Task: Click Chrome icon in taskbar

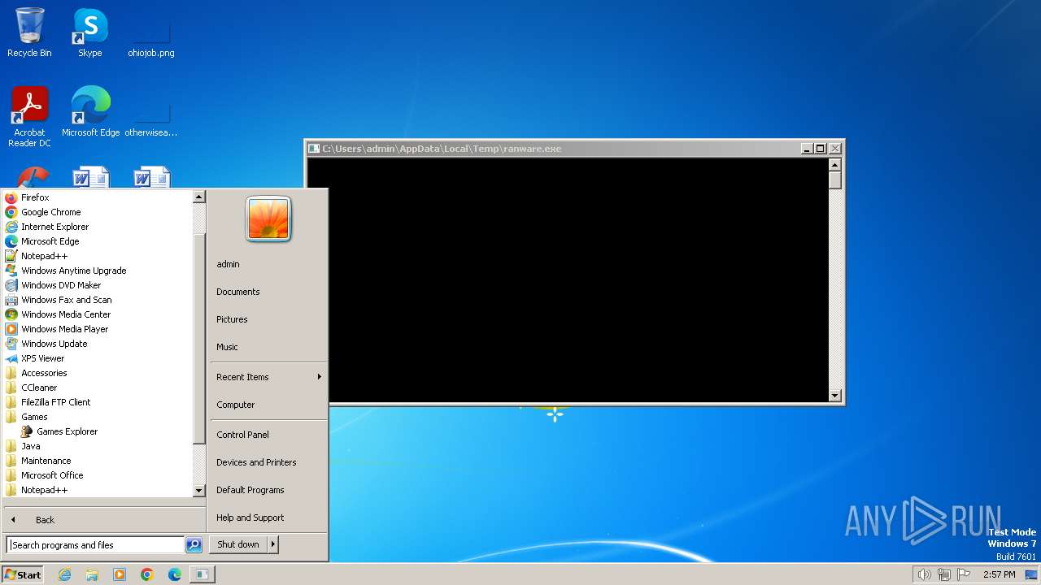Action: pyautogui.click(x=147, y=574)
